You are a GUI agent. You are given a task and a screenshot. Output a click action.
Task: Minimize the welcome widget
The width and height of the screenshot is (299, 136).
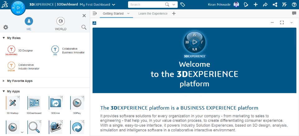click(272, 23)
